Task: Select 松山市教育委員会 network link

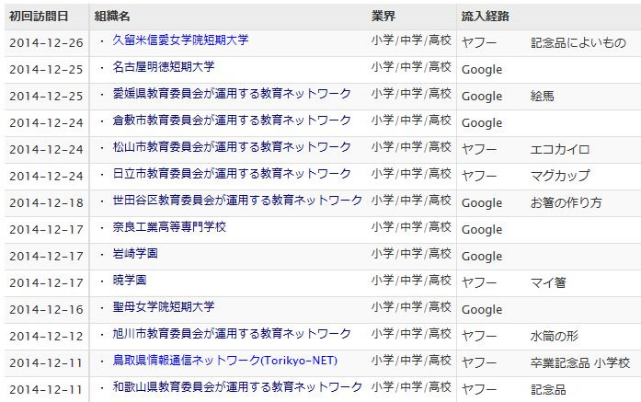Action: click(232, 147)
